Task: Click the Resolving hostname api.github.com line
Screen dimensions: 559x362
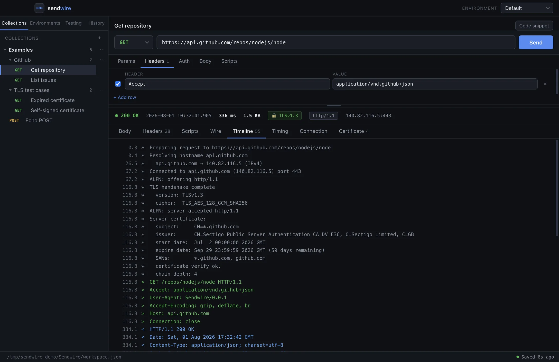Action: pos(199,155)
